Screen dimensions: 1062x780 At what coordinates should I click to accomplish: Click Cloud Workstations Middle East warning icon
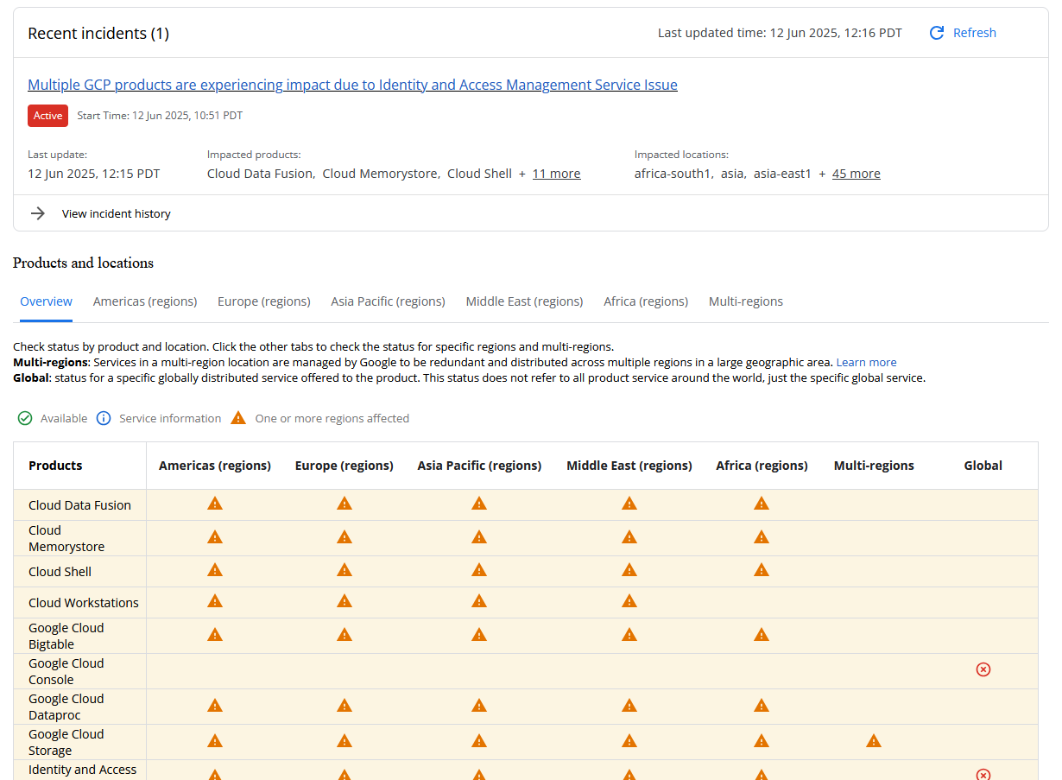pyautogui.click(x=629, y=601)
